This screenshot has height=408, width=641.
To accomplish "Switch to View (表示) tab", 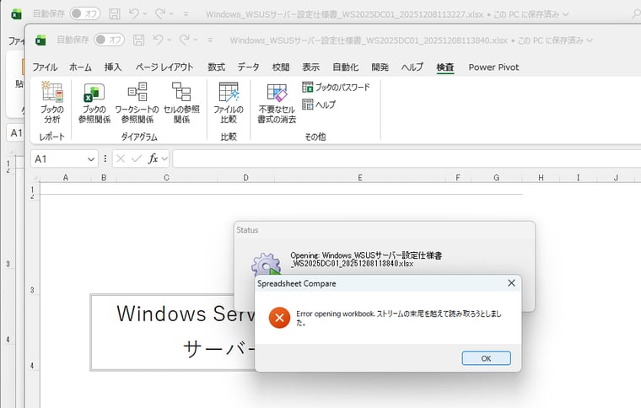I will 310,67.
